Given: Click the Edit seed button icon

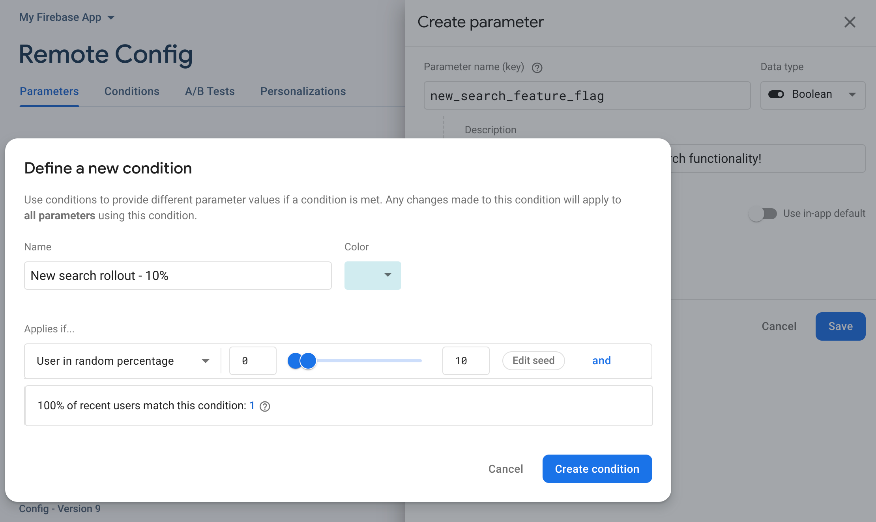Looking at the screenshot, I should [x=533, y=360].
